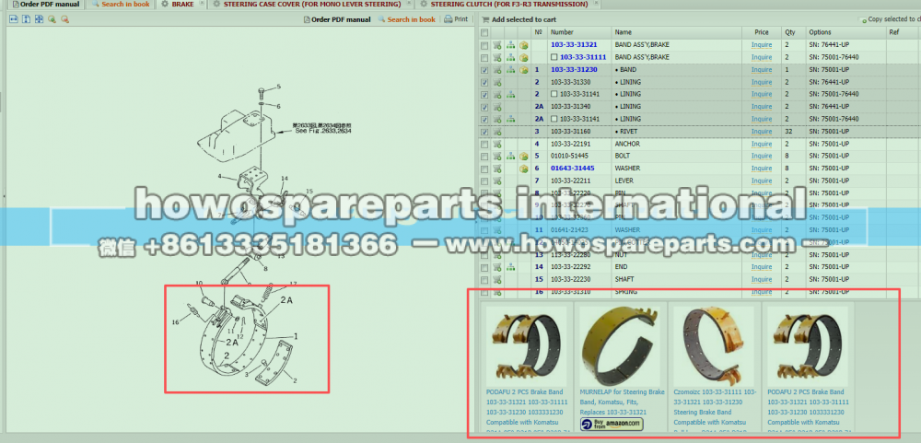
Task: Open the STEERING CASE COVER tab
Action: 312,4
